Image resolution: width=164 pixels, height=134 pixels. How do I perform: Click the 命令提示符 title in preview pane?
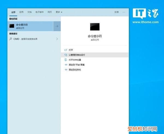tap(95, 36)
